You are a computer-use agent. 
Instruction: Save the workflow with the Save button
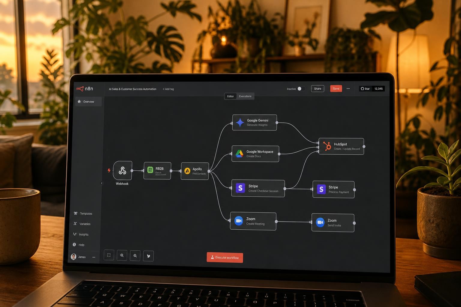click(x=336, y=88)
